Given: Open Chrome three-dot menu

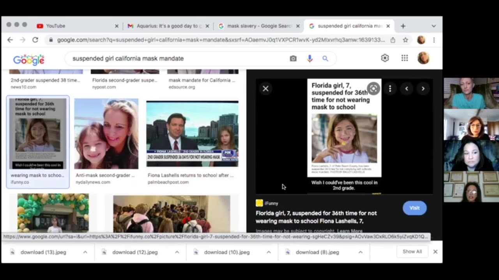Looking at the screenshot, I should (434, 40).
